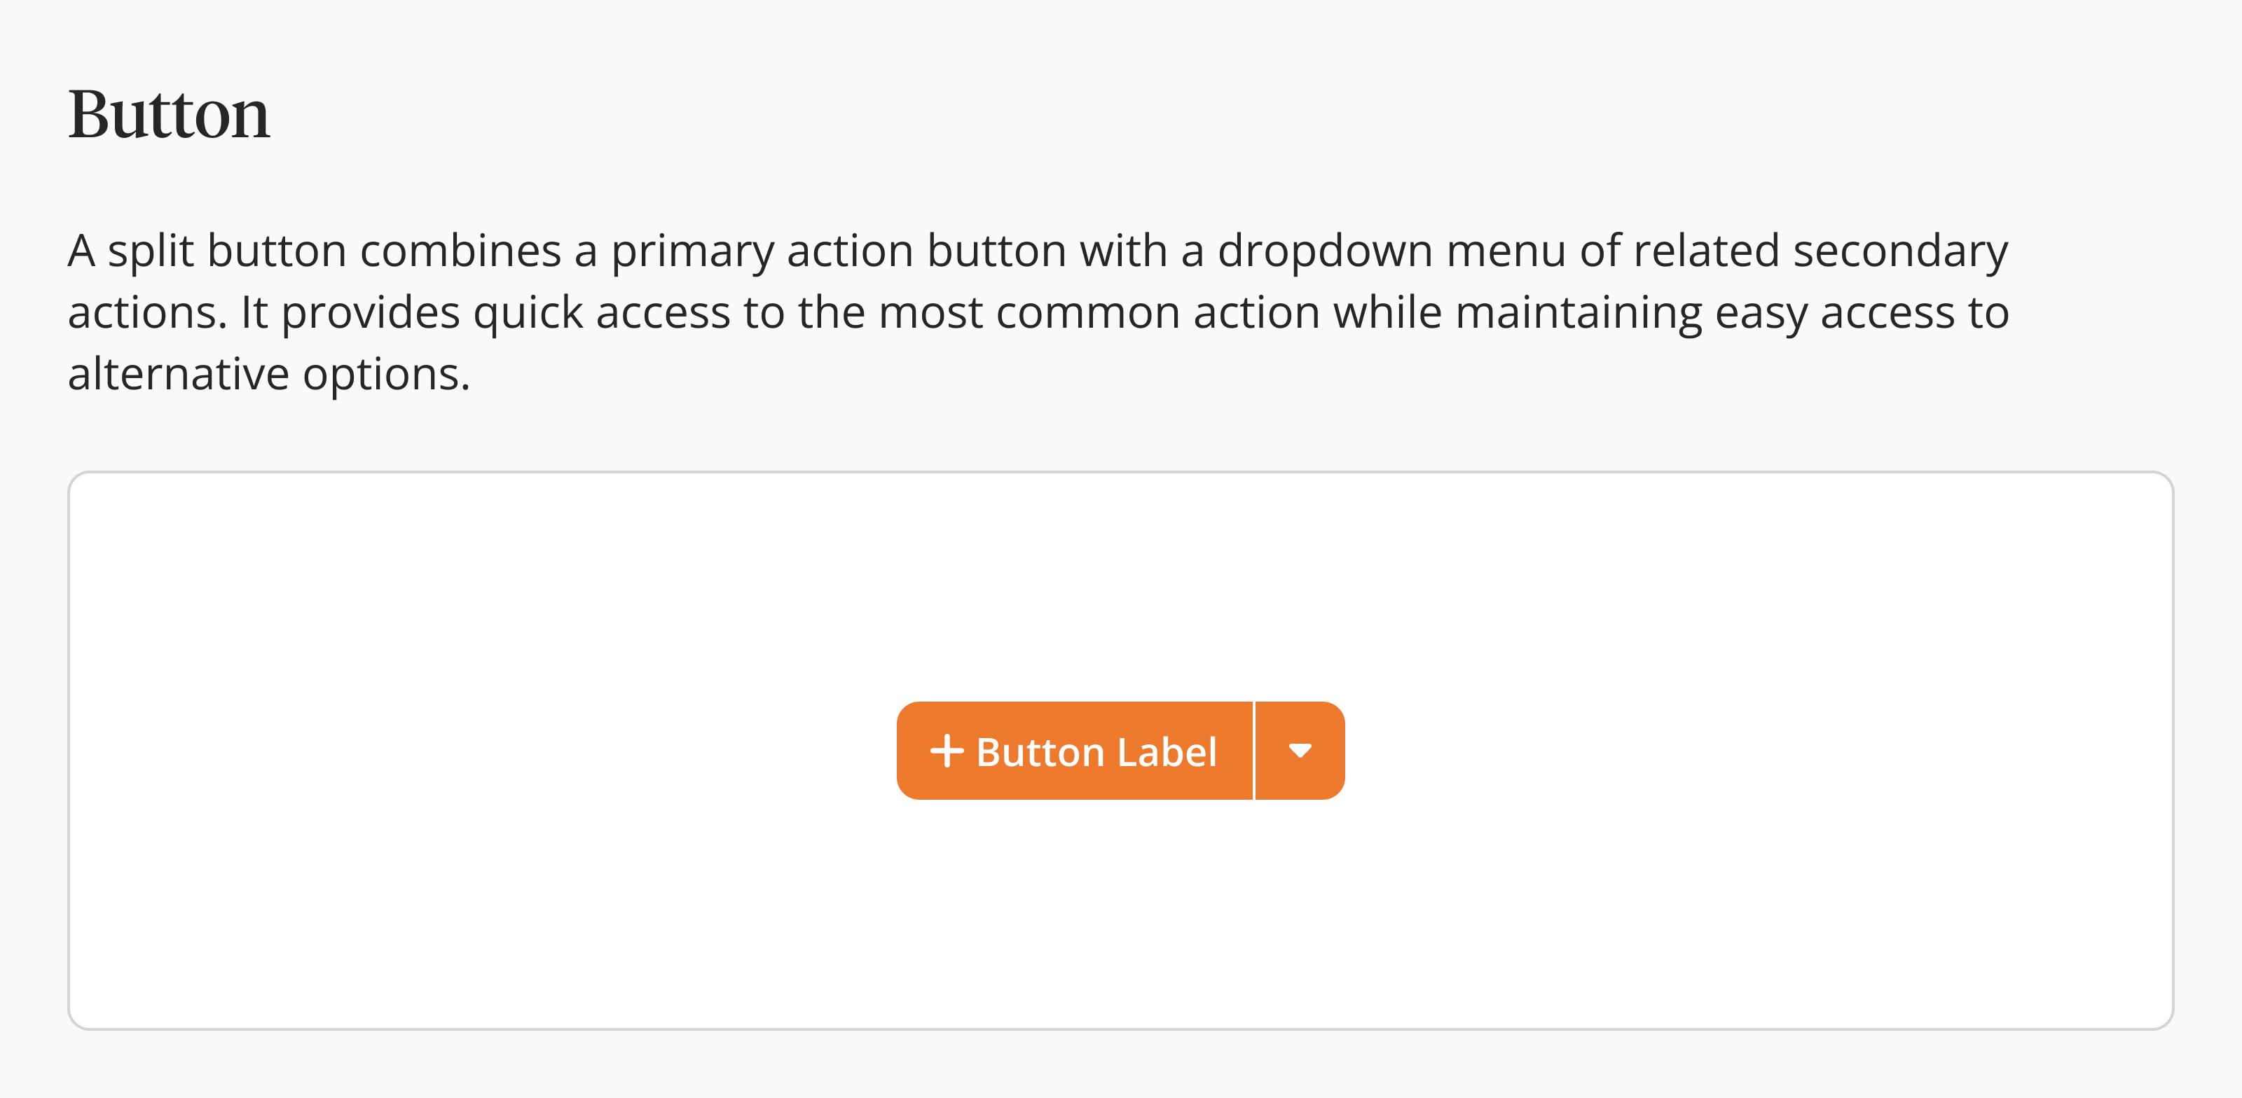This screenshot has height=1098, width=2242.
Task: Click empty preview area left of orange button
Action: [x=479, y=751]
